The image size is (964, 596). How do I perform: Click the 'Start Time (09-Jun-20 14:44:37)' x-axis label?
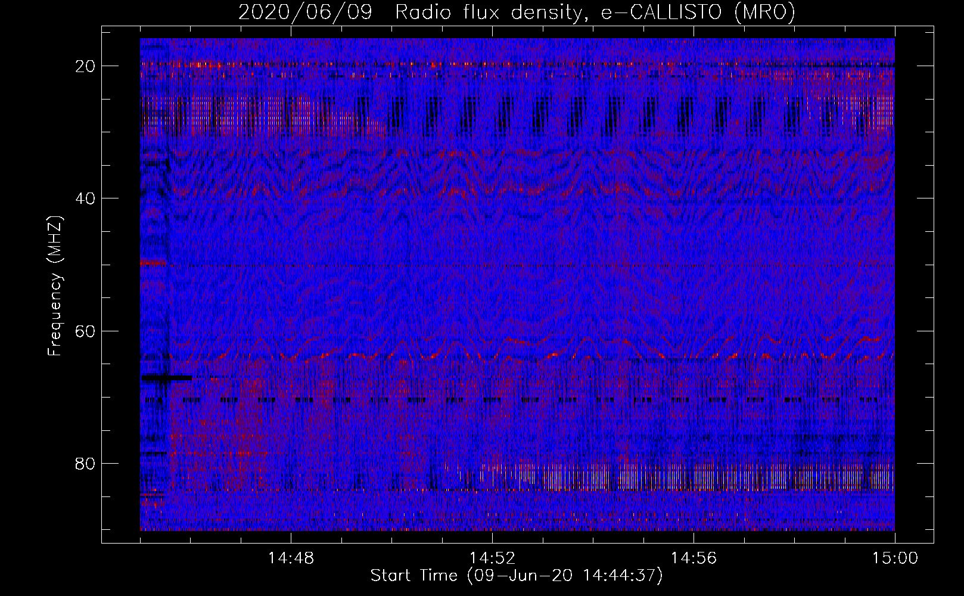point(517,576)
